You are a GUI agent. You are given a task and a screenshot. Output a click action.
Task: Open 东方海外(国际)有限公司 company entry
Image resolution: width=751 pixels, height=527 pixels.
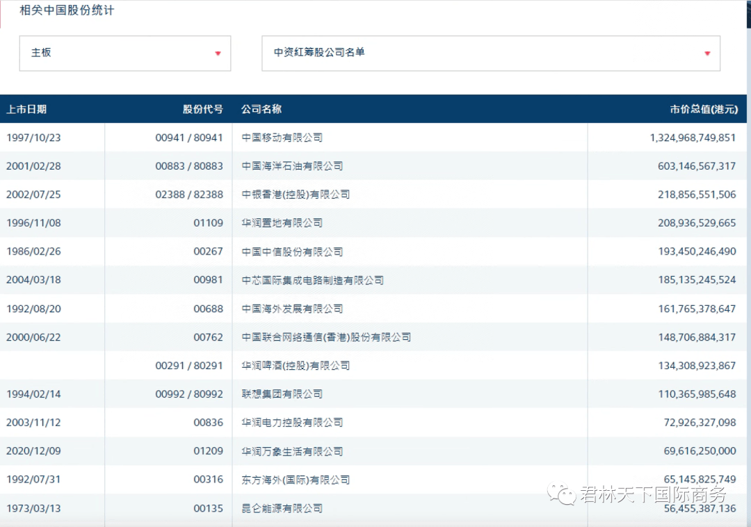(x=296, y=480)
